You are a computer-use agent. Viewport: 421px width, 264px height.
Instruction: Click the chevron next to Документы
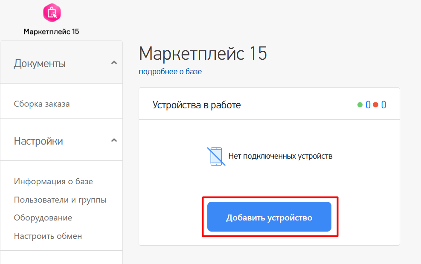click(114, 62)
